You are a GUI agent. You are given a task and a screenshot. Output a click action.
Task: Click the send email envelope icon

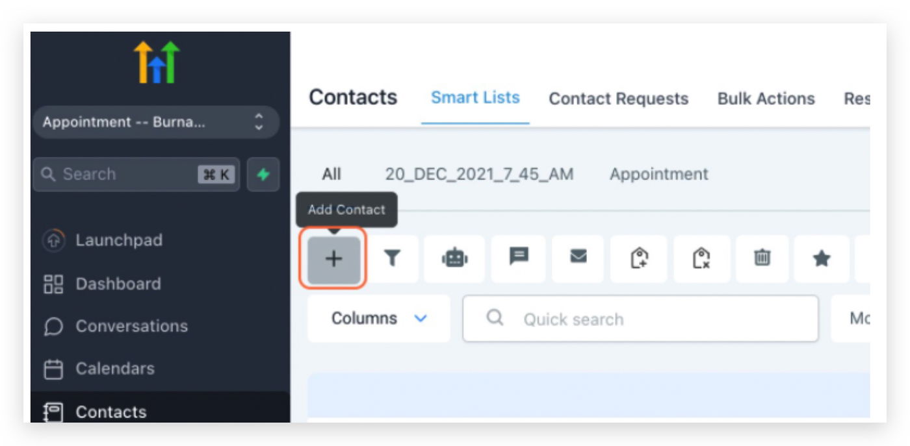click(x=578, y=258)
